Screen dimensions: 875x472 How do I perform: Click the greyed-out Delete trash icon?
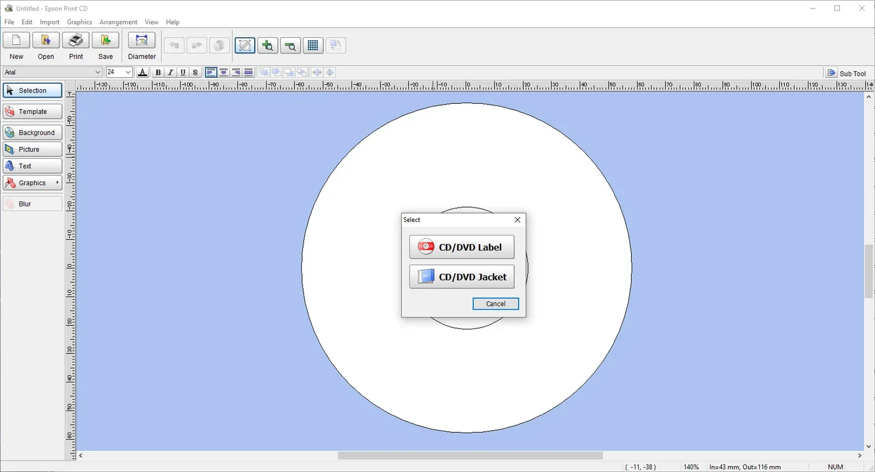[x=220, y=45]
